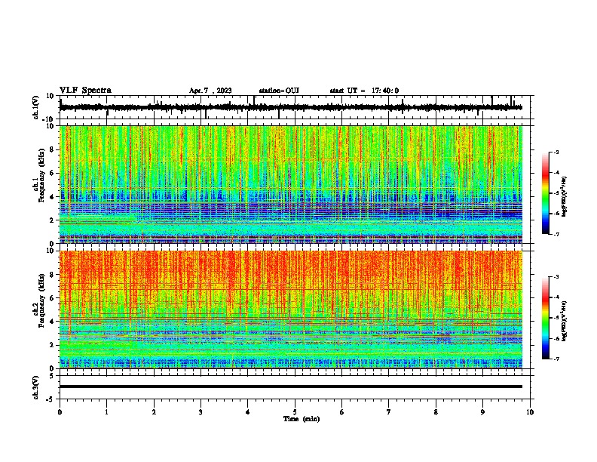Select the "start UT = 17:40: 0" text

(364, 91)
